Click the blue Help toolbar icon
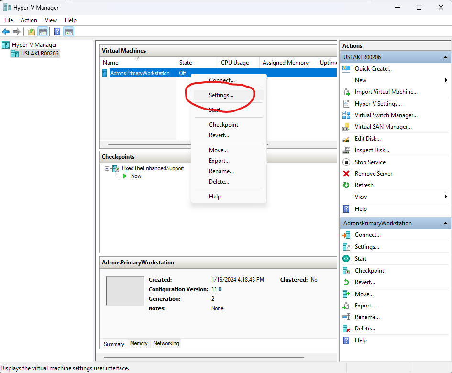Viewport: 452px width, 373px height. tap(57, 32)
